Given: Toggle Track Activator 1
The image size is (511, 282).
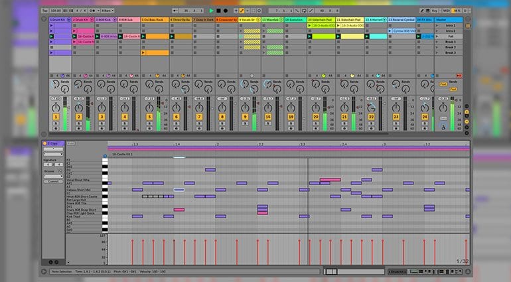Looking at the screenshot, I should [x=56, y=117].
